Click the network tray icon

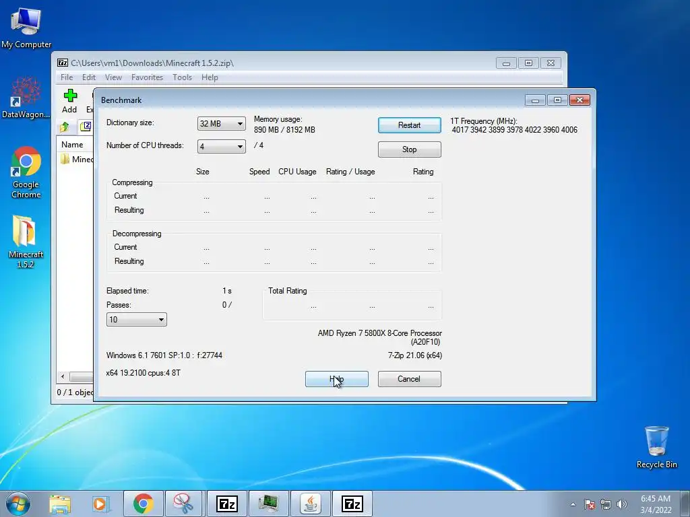[x=606, y=504]
